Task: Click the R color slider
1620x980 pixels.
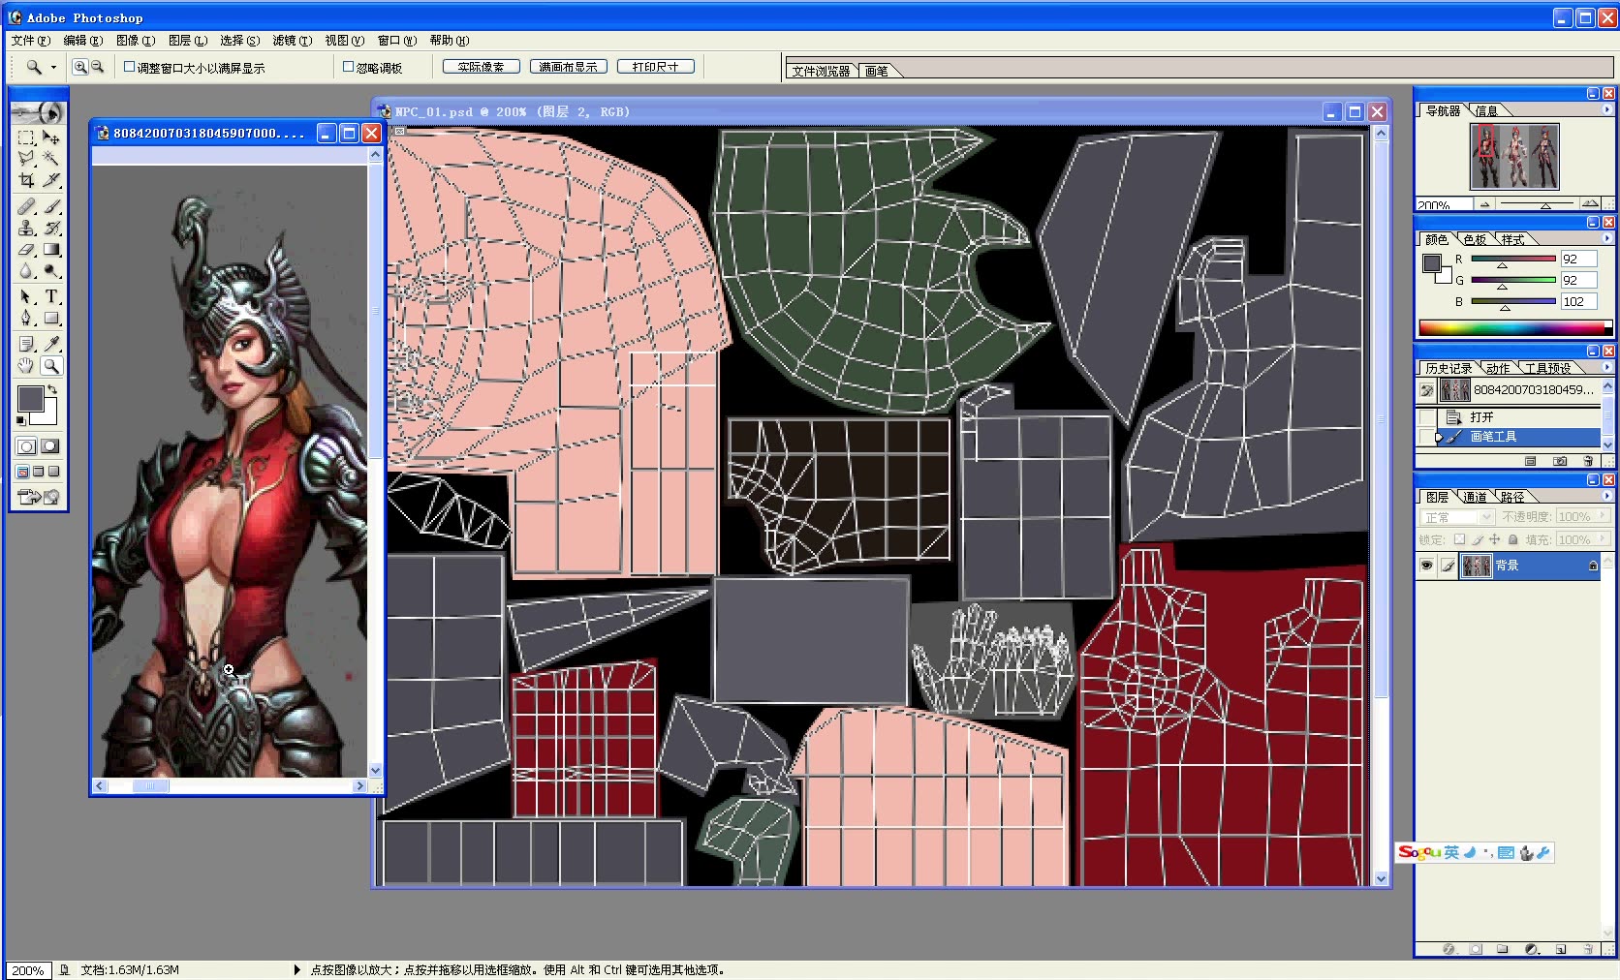Action: [x=1513, y=260]
